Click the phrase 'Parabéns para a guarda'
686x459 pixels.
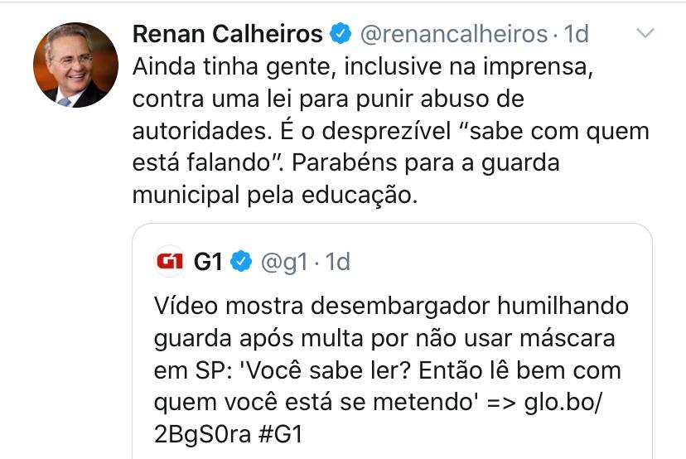[x=426, y=163]
